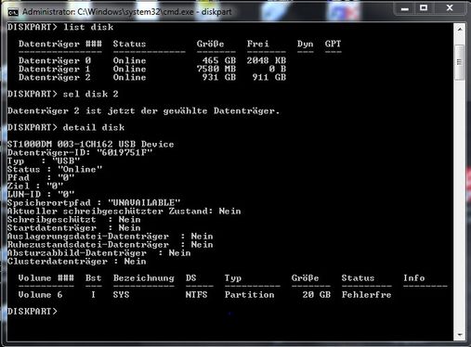The width and height of the screenshot is (471, 347).
Task: Click the 'Auslagerungsdatei-Datenträger : Nein' line
Action: point(111,236)
